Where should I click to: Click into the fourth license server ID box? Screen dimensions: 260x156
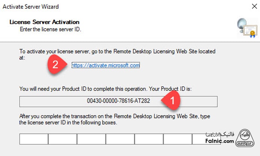(120, 139)
